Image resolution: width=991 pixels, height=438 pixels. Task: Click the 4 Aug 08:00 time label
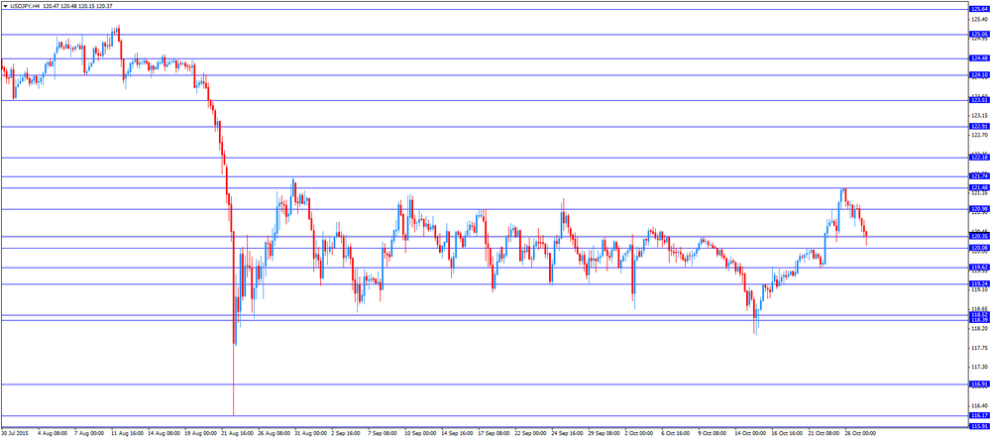(53, 434)
